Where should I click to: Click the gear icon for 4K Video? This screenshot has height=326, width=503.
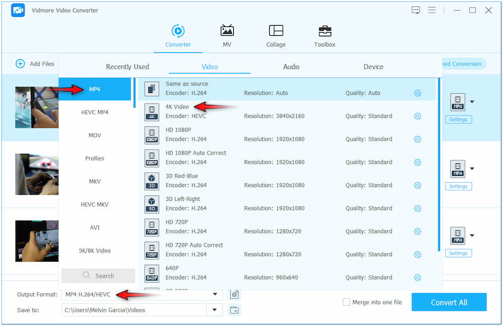point(417,116)
